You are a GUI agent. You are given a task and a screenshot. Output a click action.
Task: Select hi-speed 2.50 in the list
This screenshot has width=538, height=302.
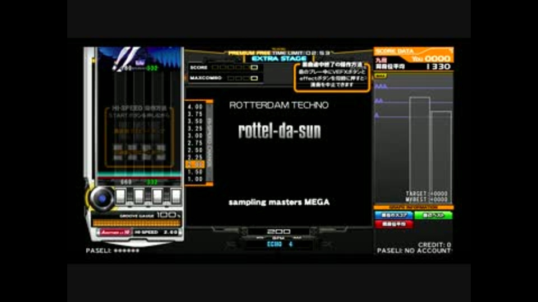click(x=195, y=150)
